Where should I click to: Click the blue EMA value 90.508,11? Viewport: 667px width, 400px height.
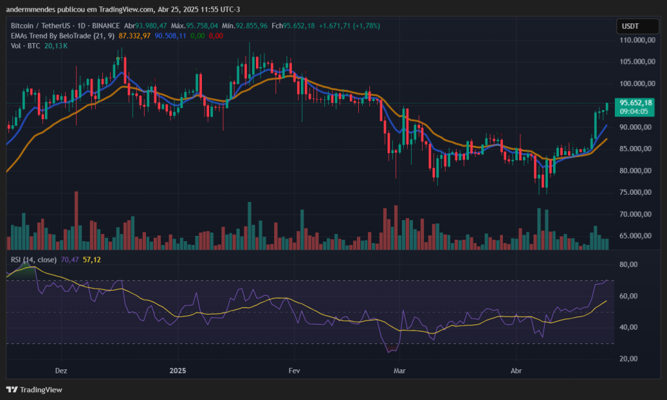coord(170,36)
